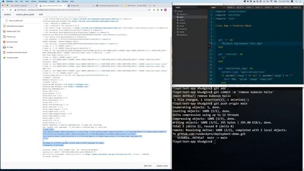Open the Help menu
This screenshot has width=304, height=171.
click(72, 1)
